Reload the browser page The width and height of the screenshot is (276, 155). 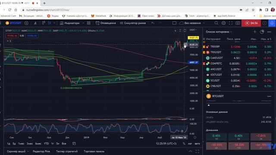click(x=9, y=10)
